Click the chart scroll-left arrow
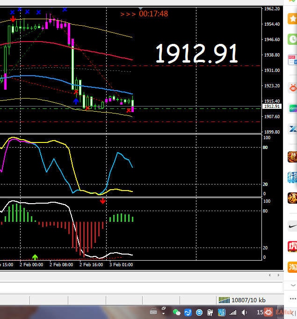The height and width of the screenshot is (319, 297). point(270,275)
